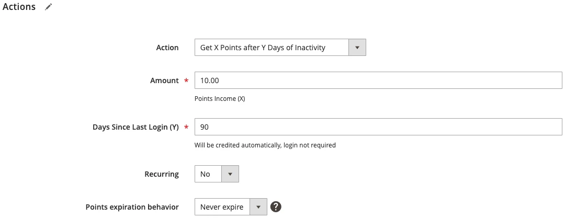Open the Points expiration behavior select
Image resolution: width=565 pixels, height=218 pixels.
pos(231,207)
